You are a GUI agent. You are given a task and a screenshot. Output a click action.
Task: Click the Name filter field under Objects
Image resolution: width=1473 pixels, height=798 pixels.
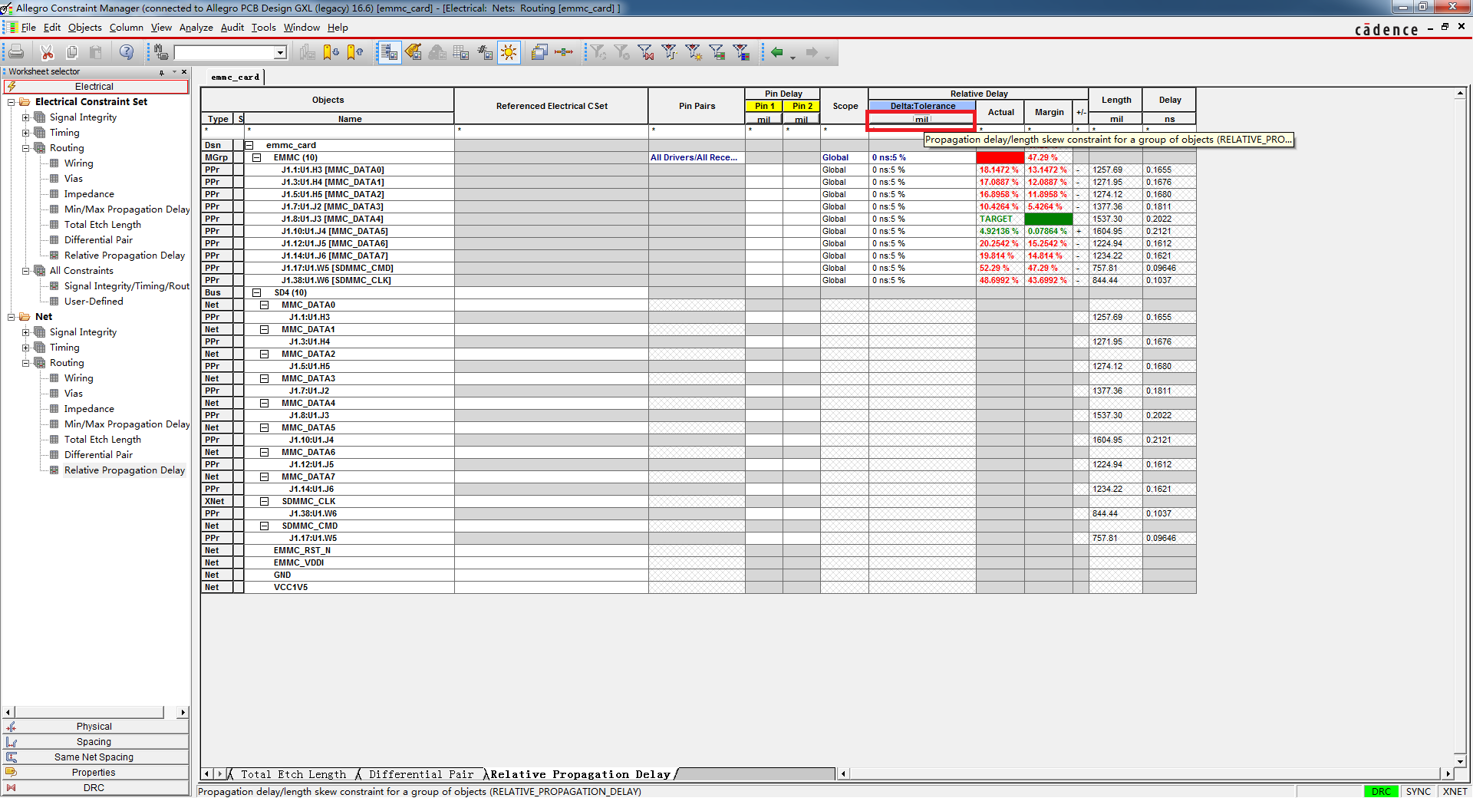tap(349, 130)
